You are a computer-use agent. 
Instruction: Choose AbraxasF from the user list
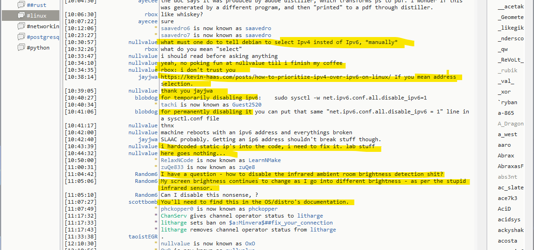click(x=510, y=166)
